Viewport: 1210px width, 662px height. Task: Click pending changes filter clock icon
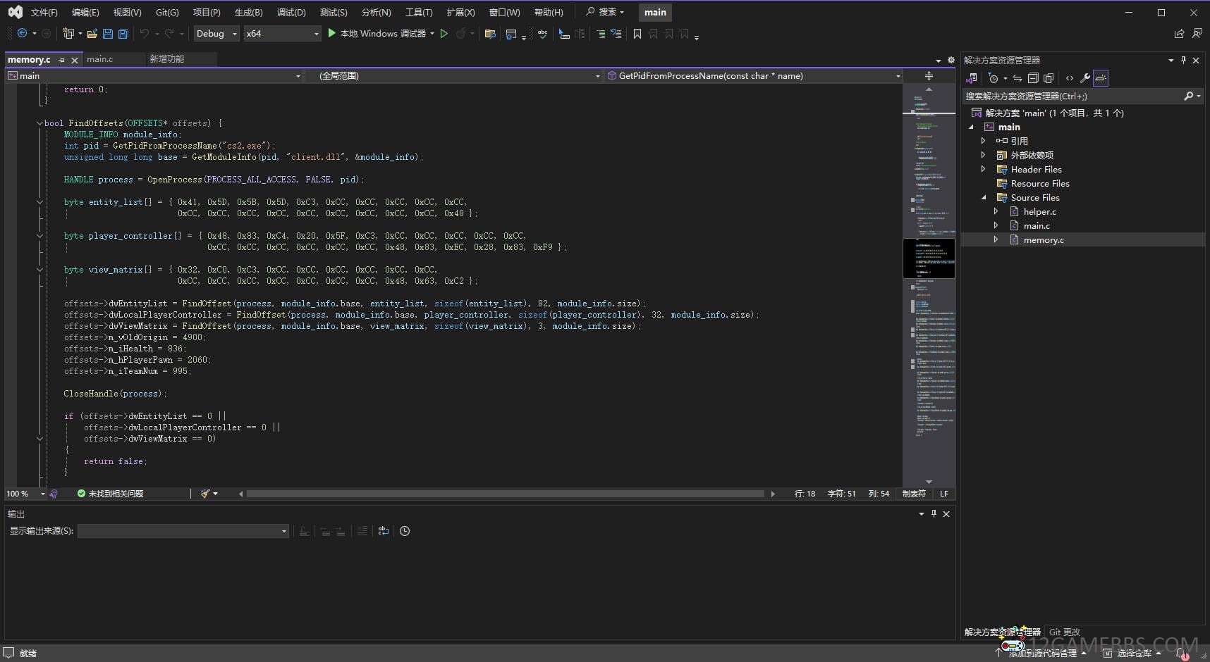point(993,78)
